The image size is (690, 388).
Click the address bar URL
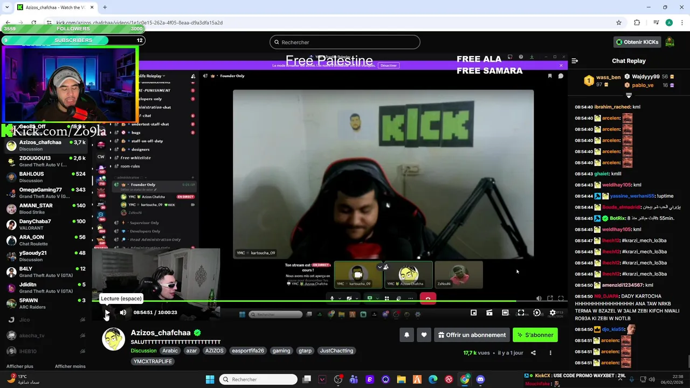(139, 23)
